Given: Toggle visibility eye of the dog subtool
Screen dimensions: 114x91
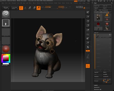Looking at the screenshot, I should (110, 35).
